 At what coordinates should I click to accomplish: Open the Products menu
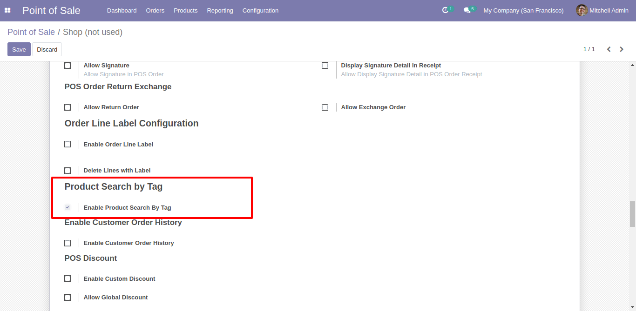185,10
